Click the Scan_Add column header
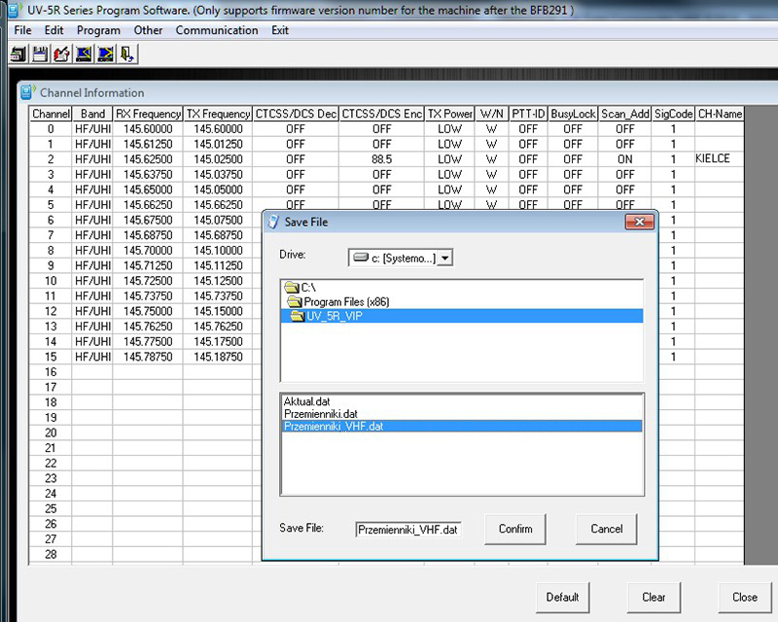Image resolution: width=778 pixels, height=622 pixels. tap(624, 114)
